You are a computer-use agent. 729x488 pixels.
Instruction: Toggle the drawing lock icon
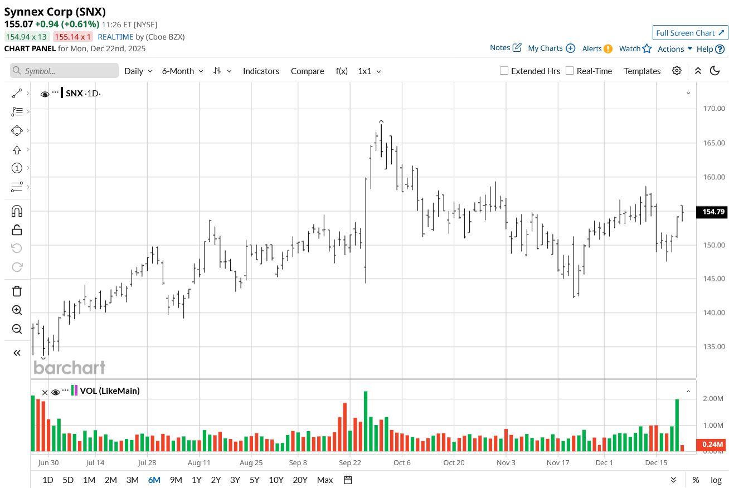click(17, 230)
